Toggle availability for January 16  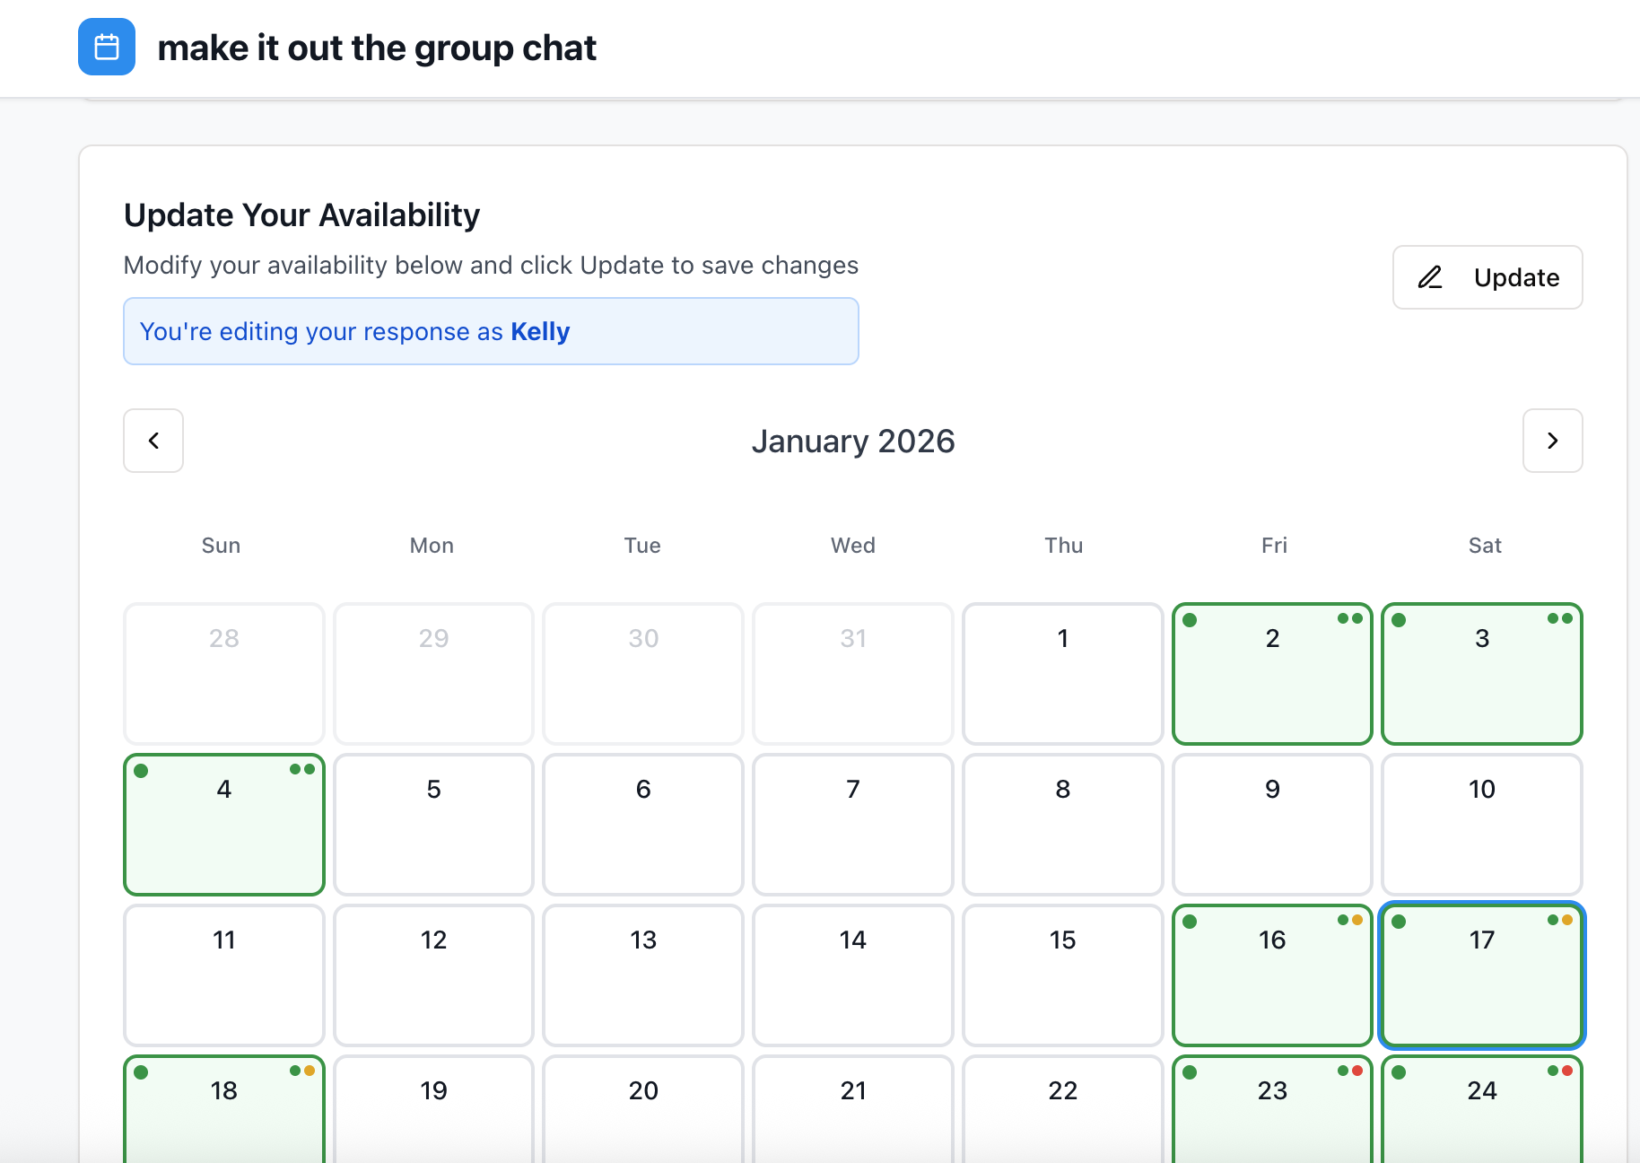point(1272,975)
